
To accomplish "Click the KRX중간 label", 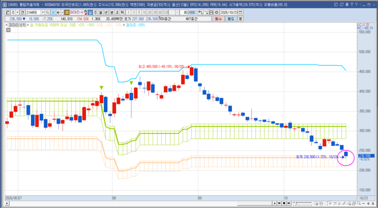I will 165,18.
